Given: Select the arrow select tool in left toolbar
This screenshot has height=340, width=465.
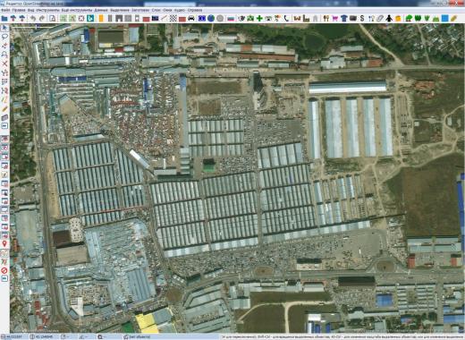Looking at the screenshot, I should click(4, 28).
